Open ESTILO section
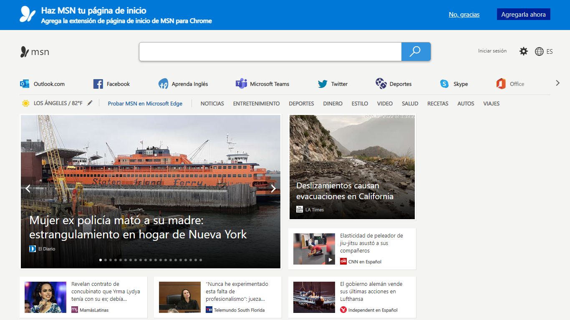The height and width of the screenshot is (320, 570). [x=360, y=103]
